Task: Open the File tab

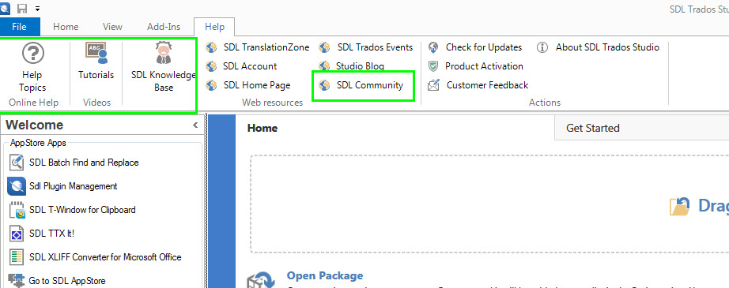Action: tap(19, 27)
